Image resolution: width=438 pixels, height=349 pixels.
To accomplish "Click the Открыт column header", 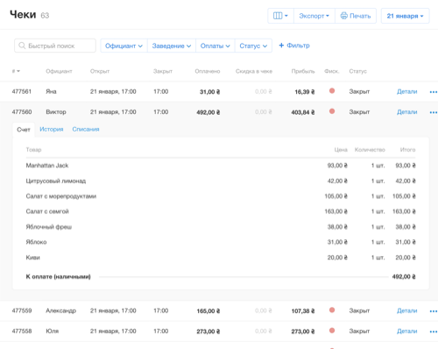I will 100,71.
